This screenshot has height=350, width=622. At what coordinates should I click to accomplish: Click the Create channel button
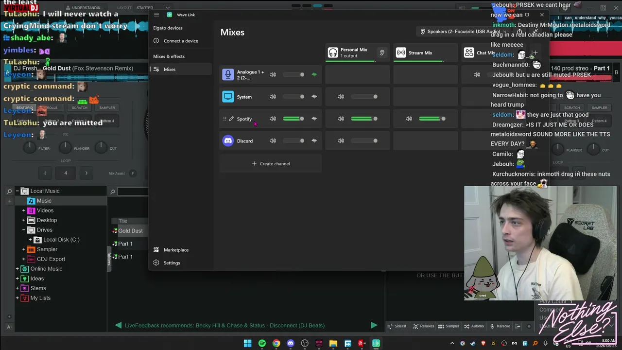point(270,164)
